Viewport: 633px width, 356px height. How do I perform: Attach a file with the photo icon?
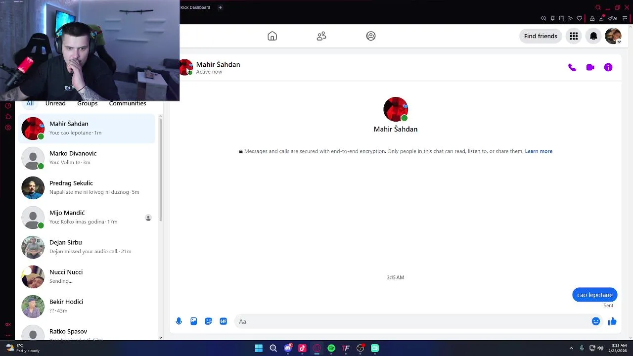coord(194,321)
